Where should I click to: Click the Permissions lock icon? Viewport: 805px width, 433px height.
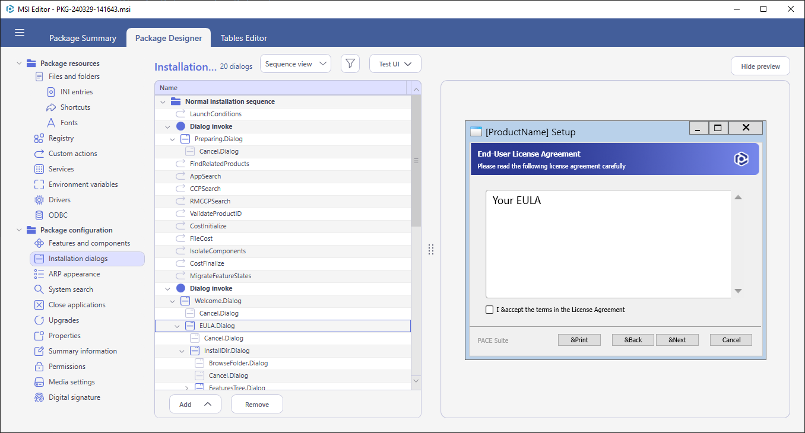click(39, 367)
